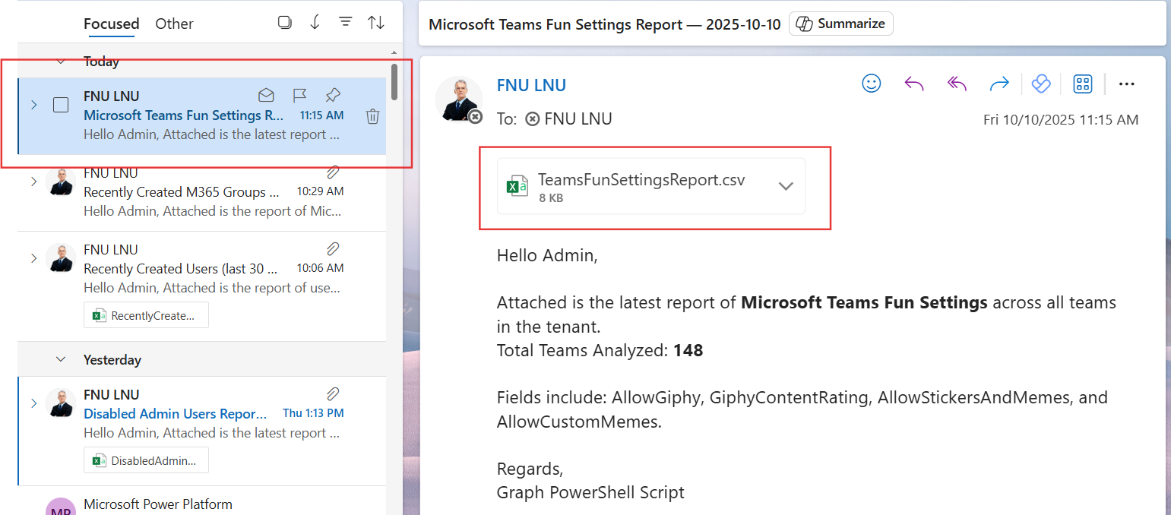Tick the checkbox on selected FNU LNU email
This screenshot has height=515, width=1171.
coord(61,105)
